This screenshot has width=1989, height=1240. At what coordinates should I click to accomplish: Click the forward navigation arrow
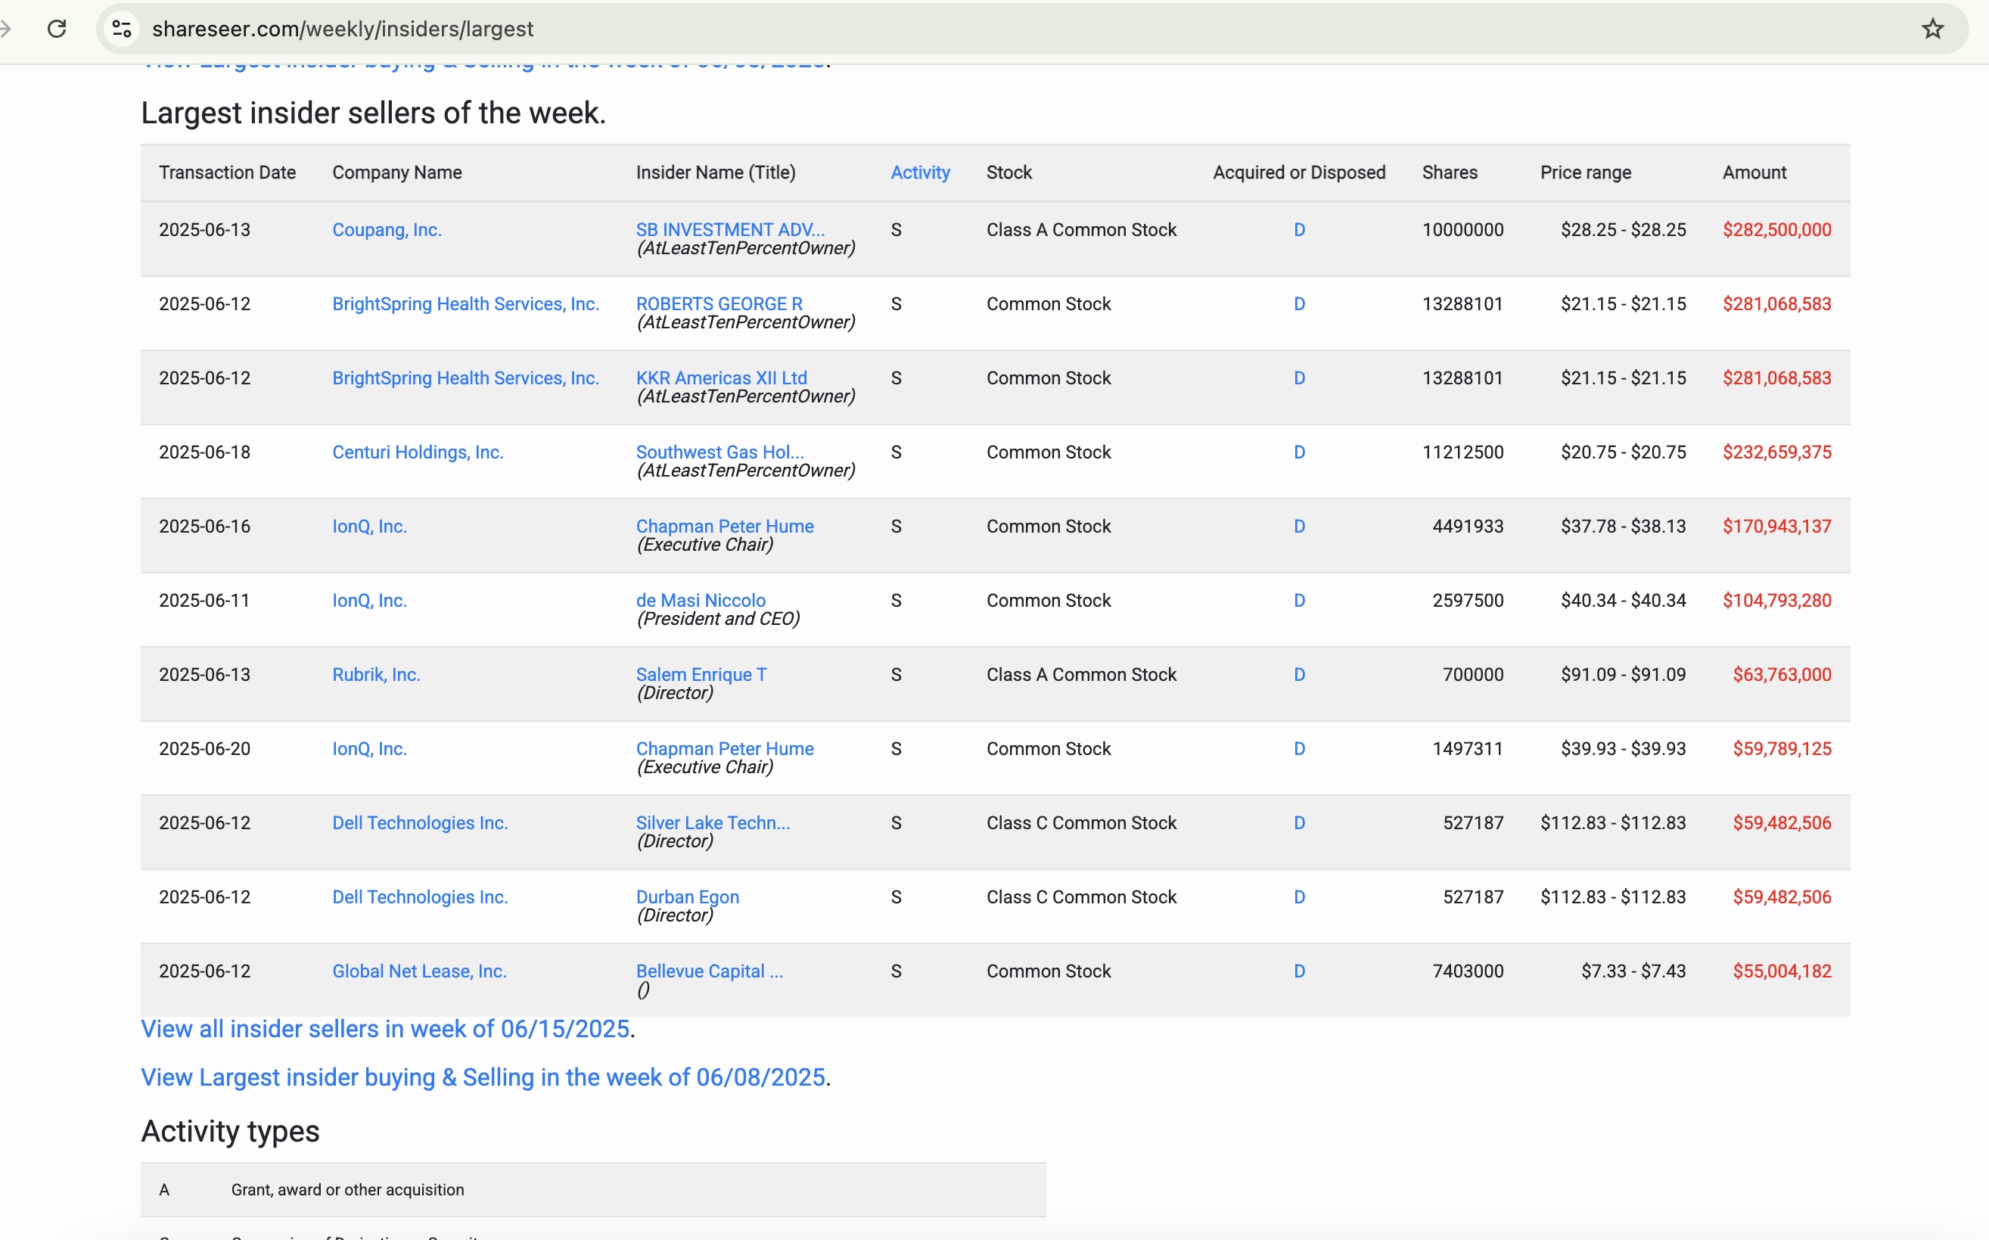(7, 29)
